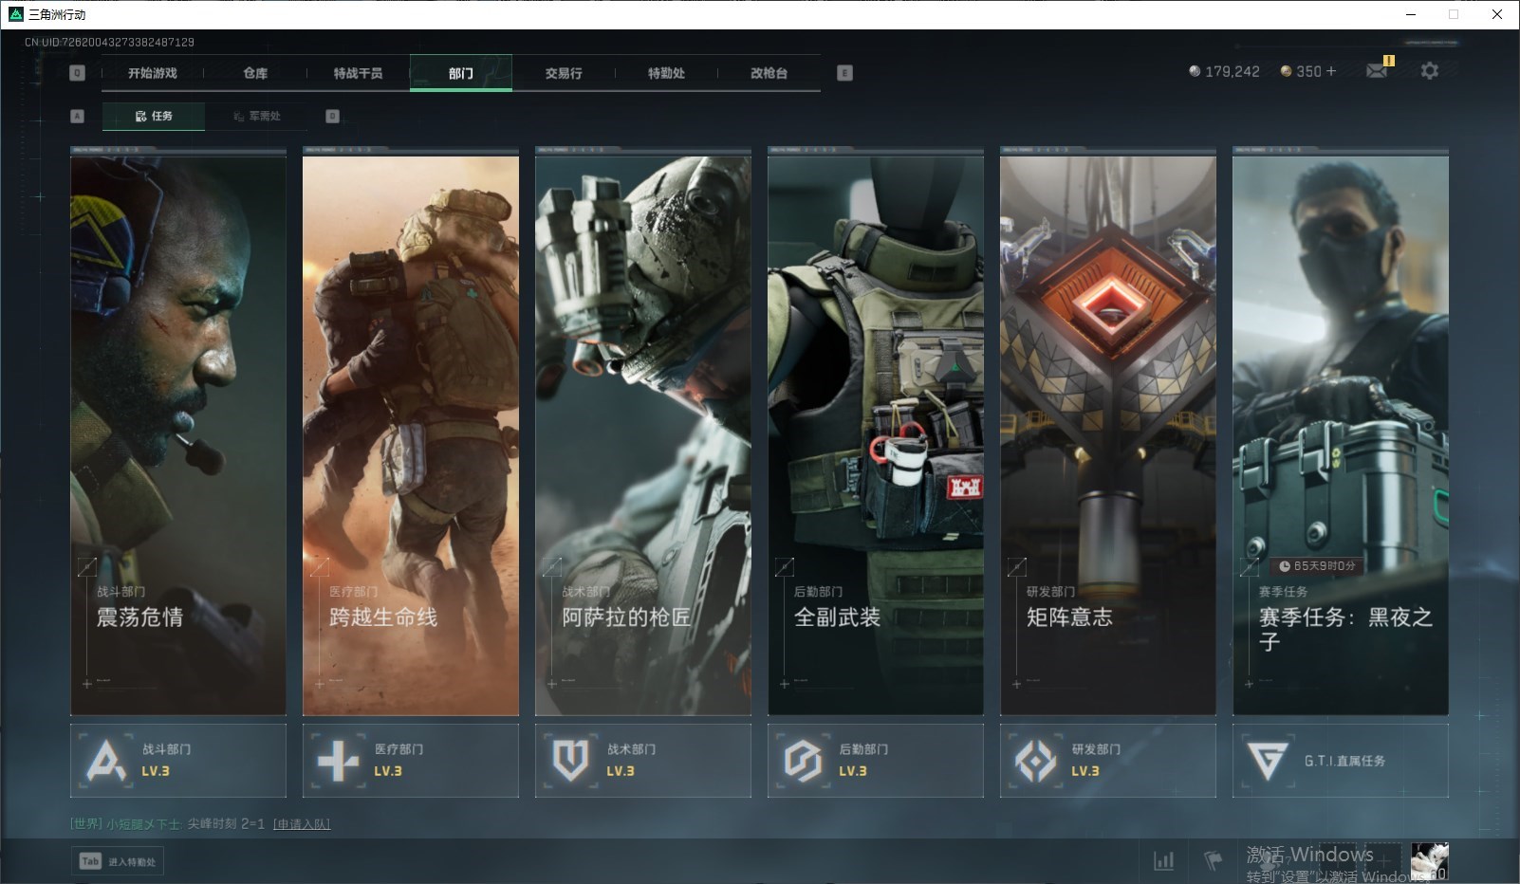Select the 任务 sub-tab
Screen dimensions: 1520x884
point(154,116)
